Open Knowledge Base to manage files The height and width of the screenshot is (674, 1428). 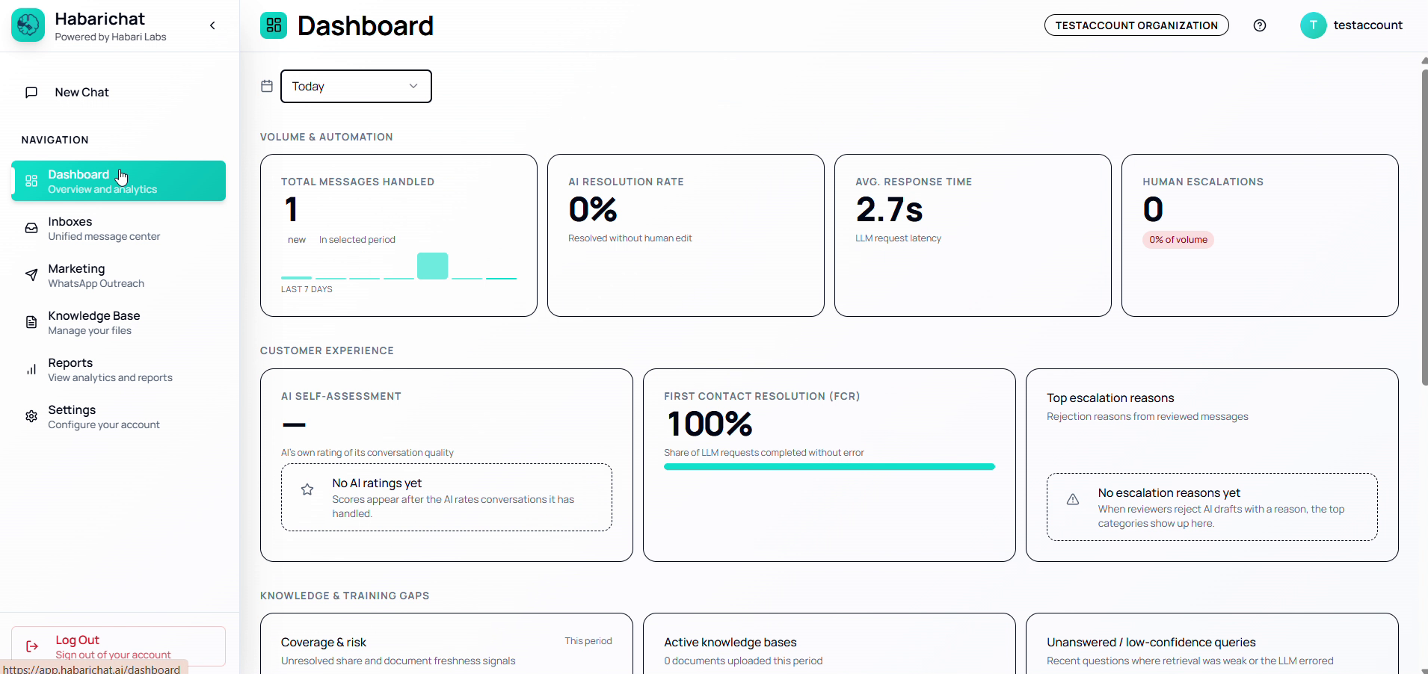click(118, 322)
